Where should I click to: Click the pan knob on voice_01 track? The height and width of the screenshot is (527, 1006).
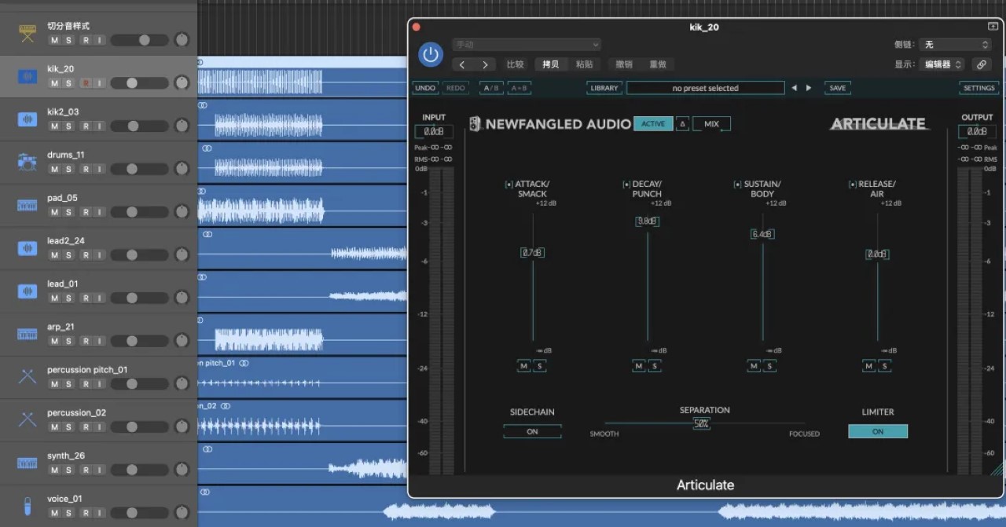[x=182, y=512]
